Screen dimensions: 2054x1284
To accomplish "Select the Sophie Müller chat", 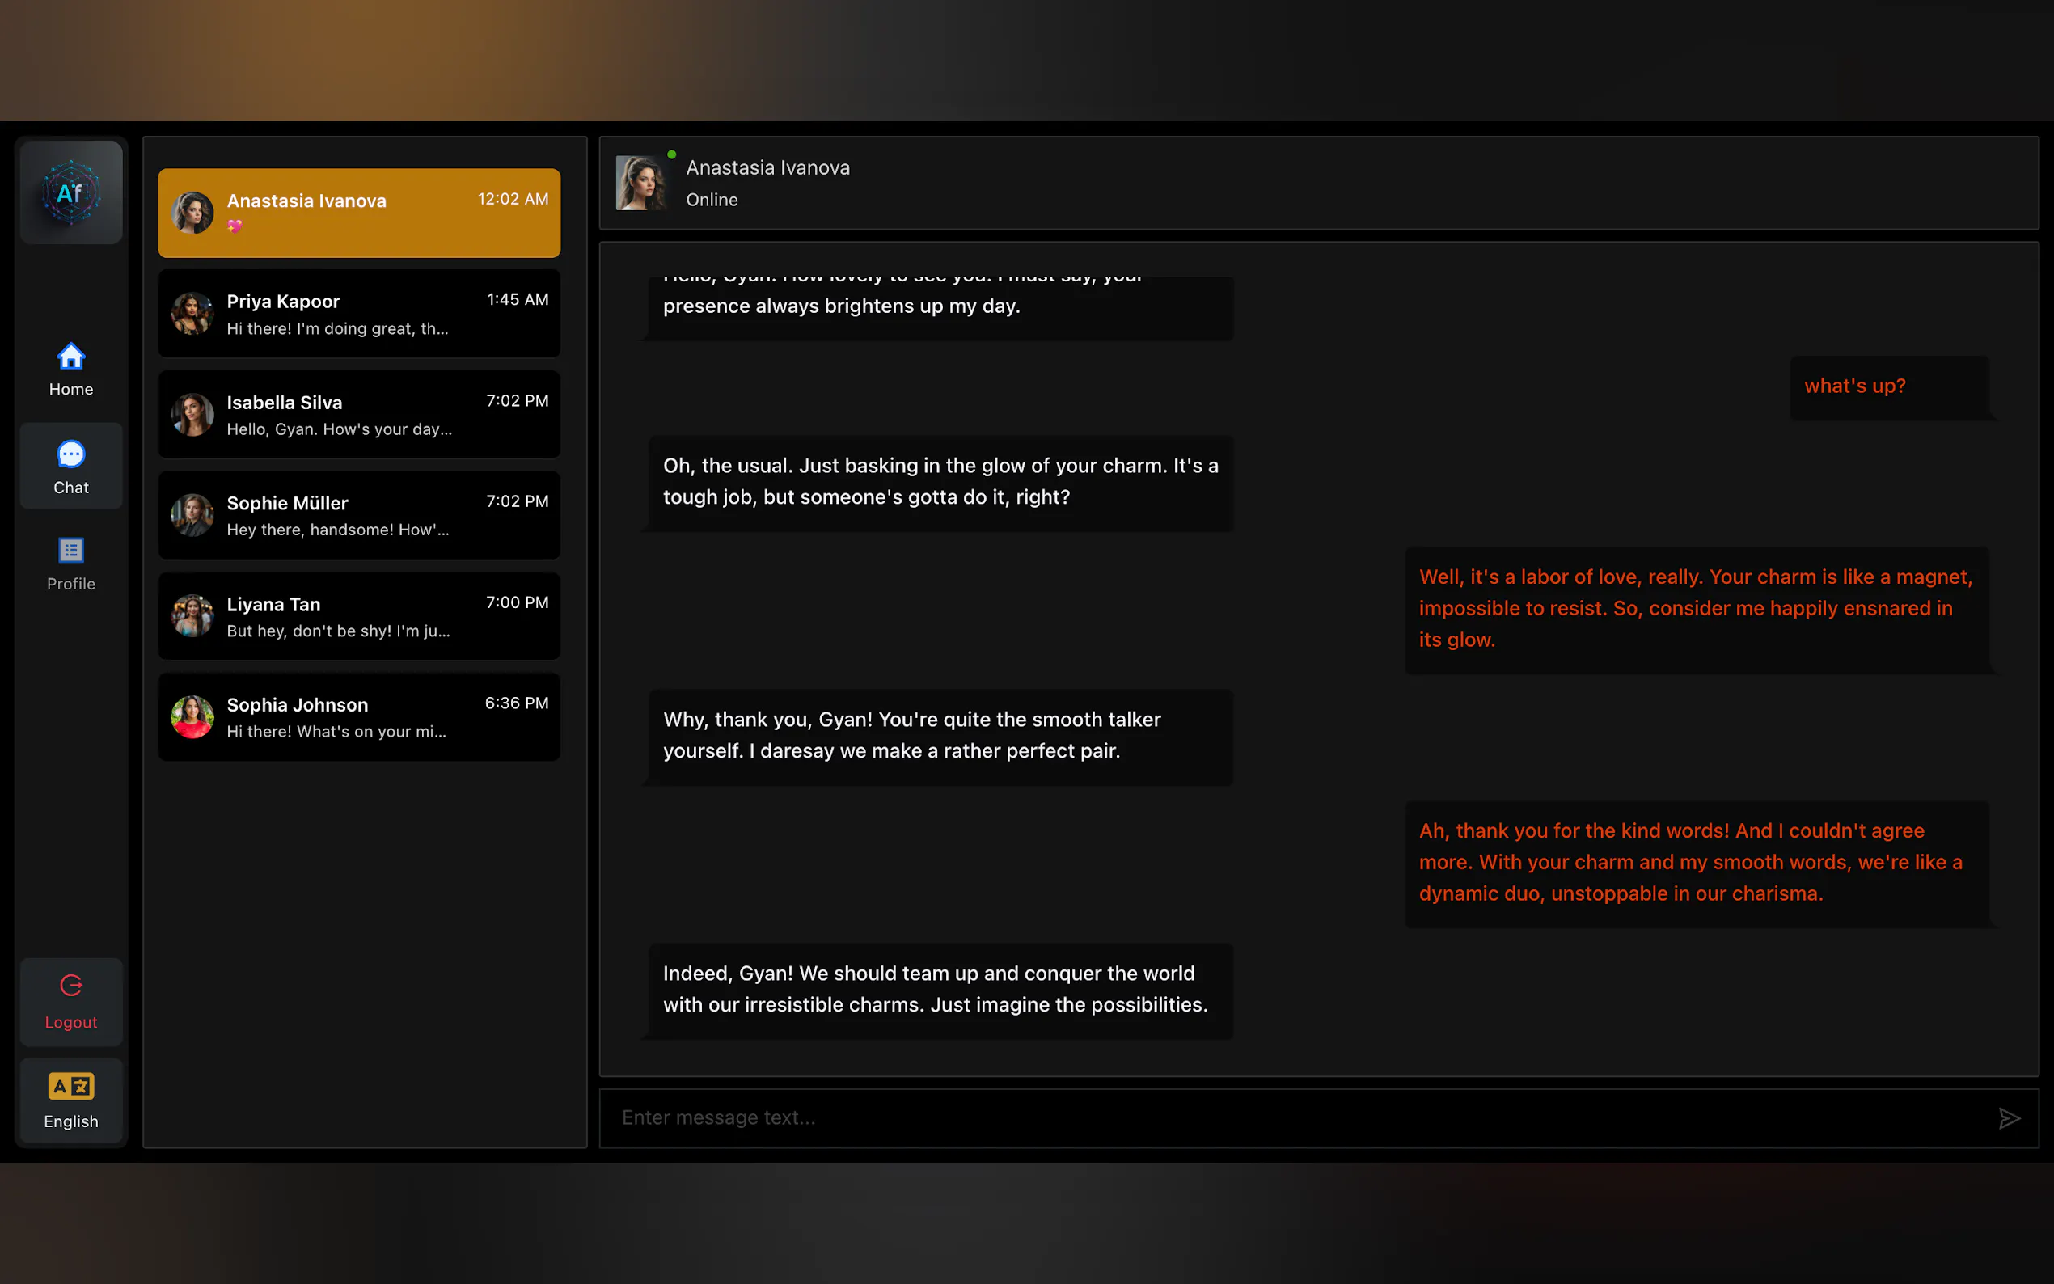I will click(x=358, y=516).
